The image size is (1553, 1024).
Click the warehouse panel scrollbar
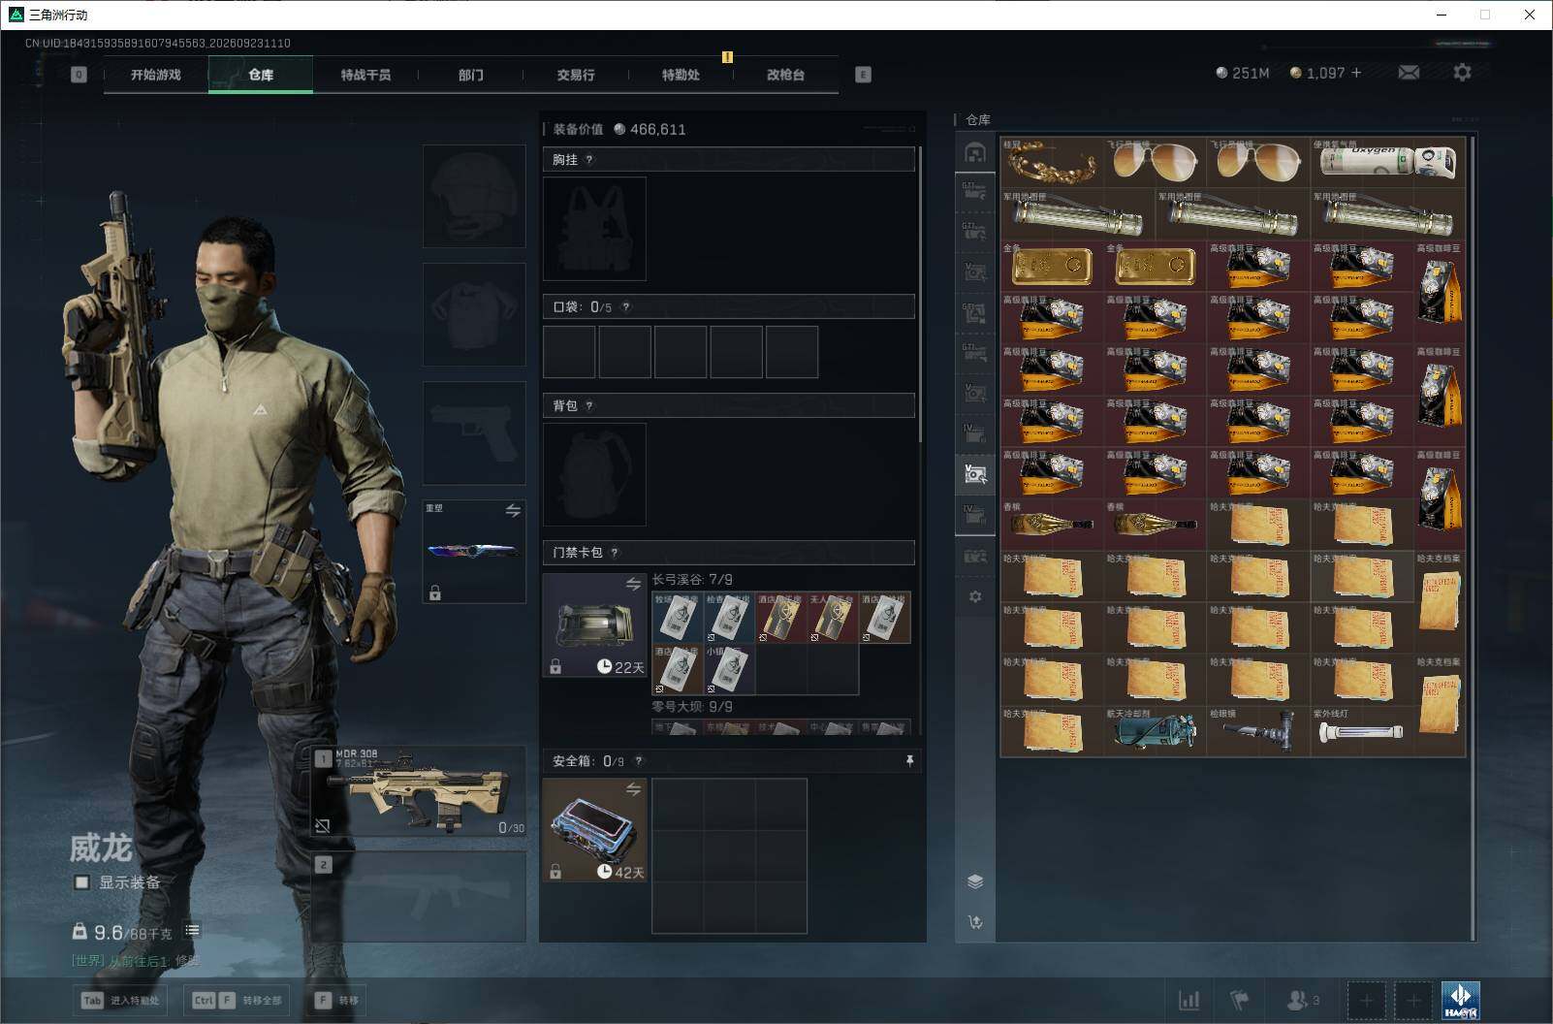point(1473,538)
